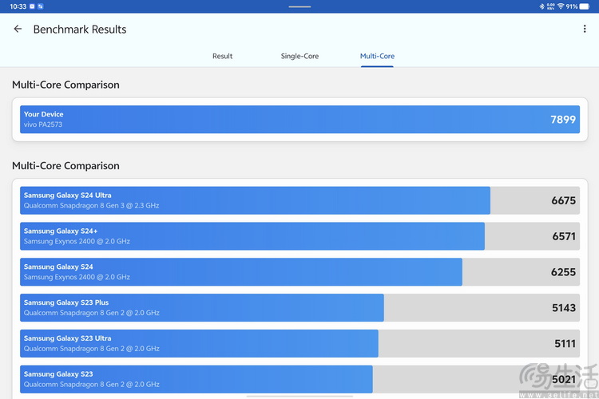Viewport: 599px width, 399px height.
Task: Click the score 6255
Action: (563, 272)
